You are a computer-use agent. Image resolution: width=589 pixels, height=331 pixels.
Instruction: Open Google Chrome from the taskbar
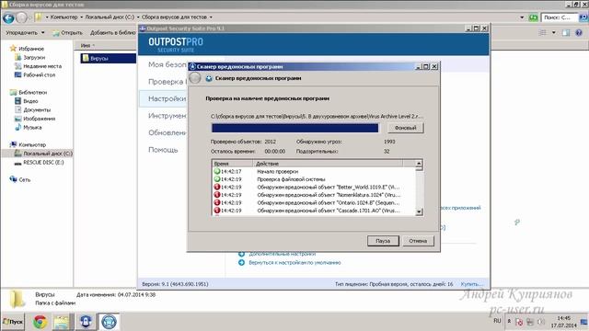point(40,322)
